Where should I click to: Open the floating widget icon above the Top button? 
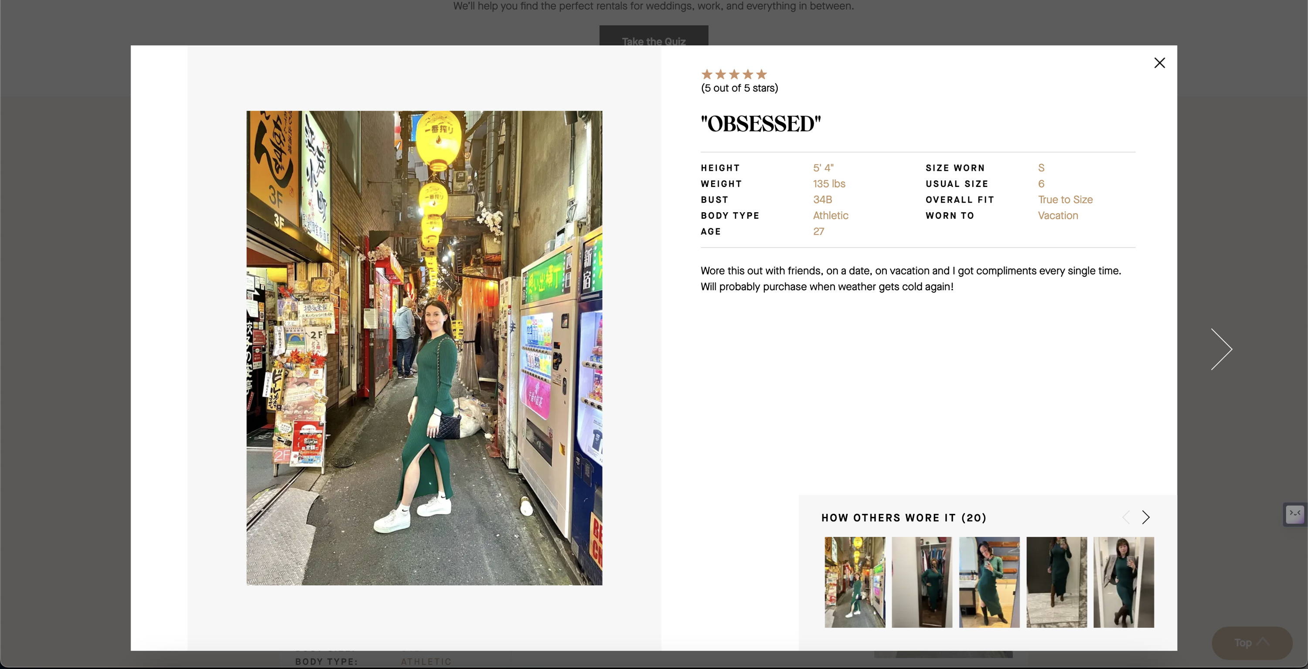click(x=1295, y=515)
